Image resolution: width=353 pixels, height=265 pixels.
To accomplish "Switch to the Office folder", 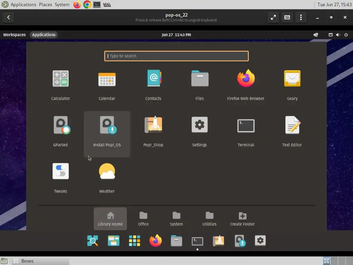I will click(x=143, y=219).
